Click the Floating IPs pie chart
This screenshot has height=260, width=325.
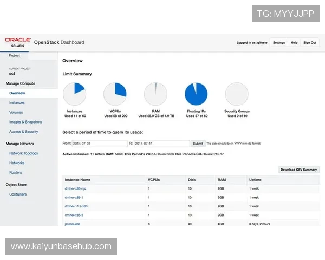(196, 94)
